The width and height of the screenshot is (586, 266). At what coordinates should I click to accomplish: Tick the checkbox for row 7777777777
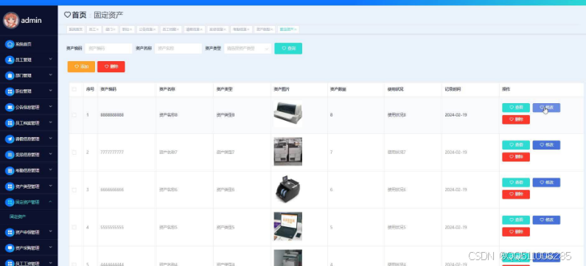(x=74, y=153)
